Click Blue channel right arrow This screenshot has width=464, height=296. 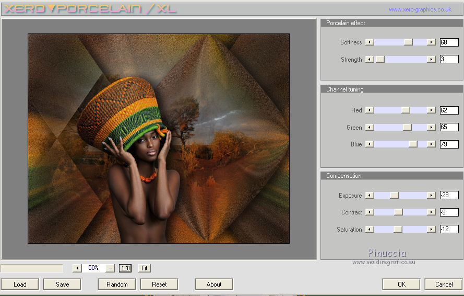pyautogui.click(x=431, y=144)
